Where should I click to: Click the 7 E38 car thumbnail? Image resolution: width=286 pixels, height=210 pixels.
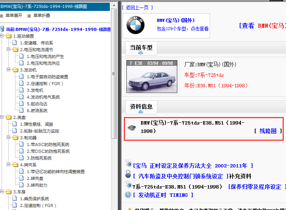coord(152,76)
